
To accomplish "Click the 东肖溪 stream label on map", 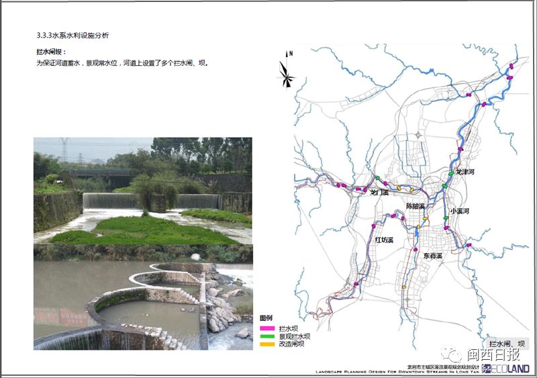I will (432, 256).
